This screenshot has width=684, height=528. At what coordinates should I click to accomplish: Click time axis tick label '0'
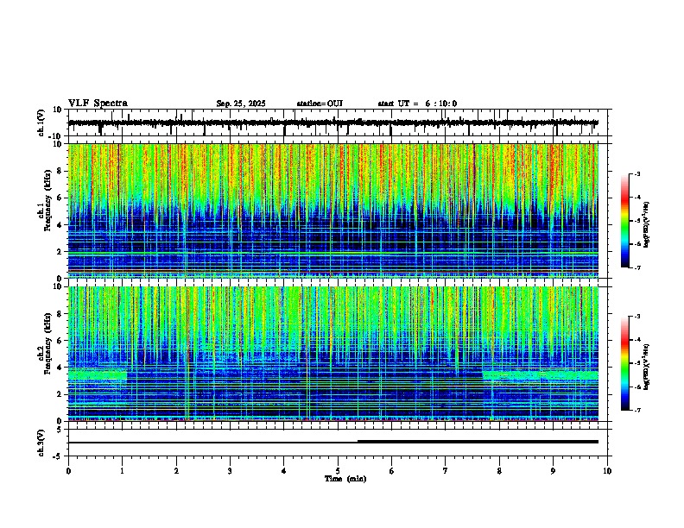pyautogui.click(x=68, y=471)
